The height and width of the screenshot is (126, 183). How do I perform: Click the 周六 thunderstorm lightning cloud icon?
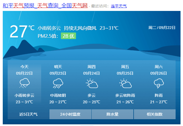(159, 83)
